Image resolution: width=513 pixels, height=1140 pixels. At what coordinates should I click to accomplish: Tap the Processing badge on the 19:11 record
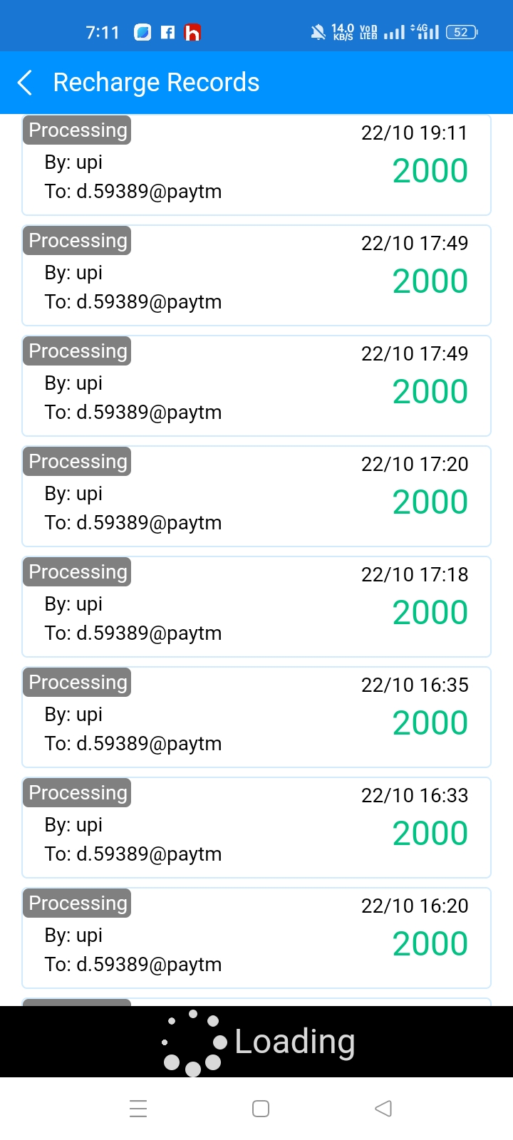click(78, 130)
